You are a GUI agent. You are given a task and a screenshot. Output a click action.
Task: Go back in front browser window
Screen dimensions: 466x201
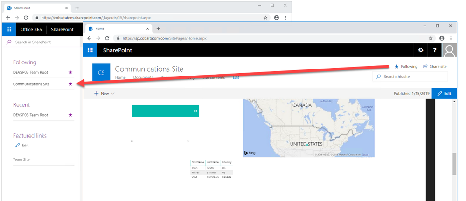(x=89, y=38)
